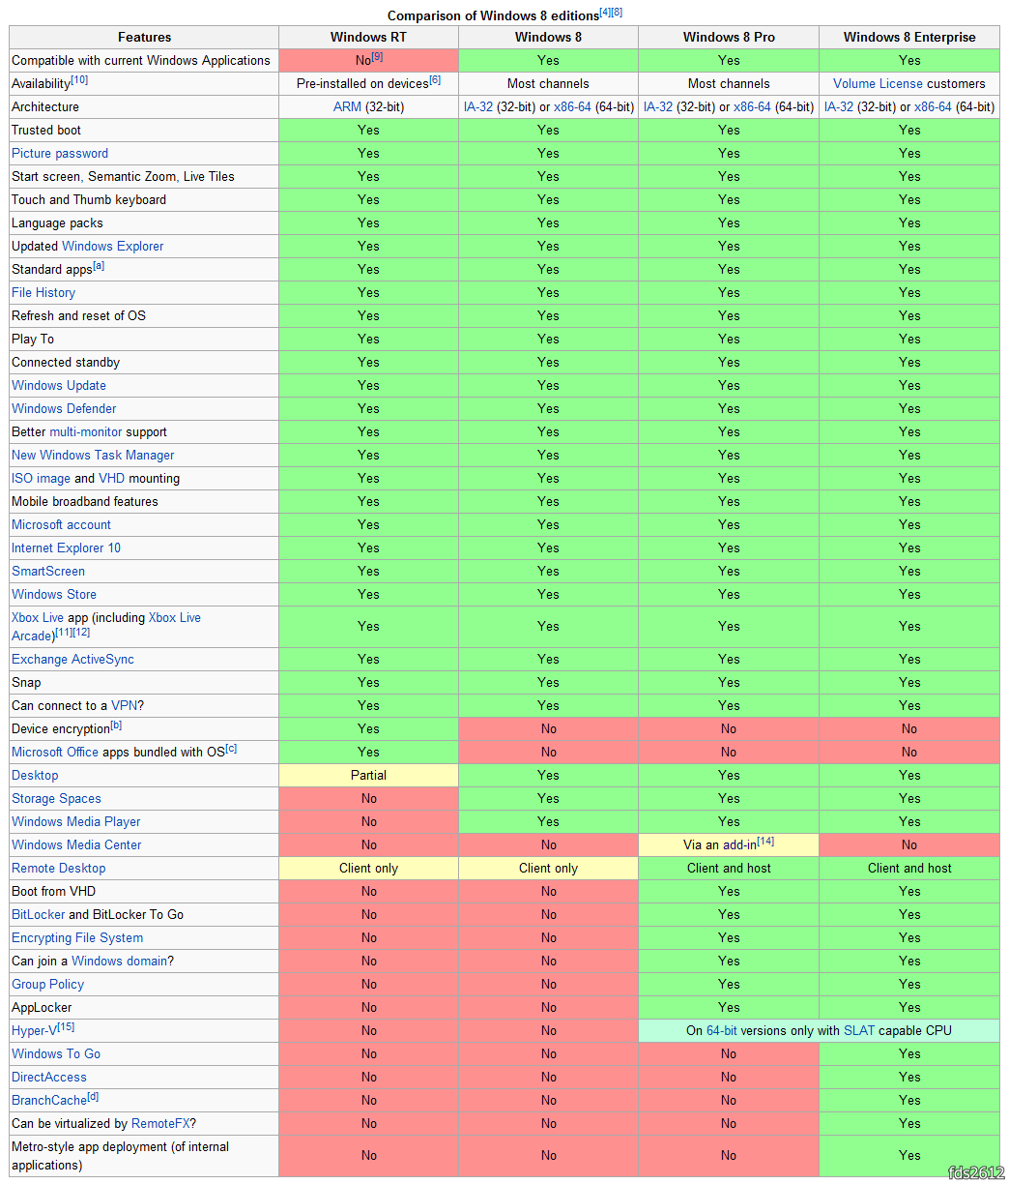The height and width of the screenshot is (1184, 1009).
Task: Open the Desktop link
Action: pos(35,775)
